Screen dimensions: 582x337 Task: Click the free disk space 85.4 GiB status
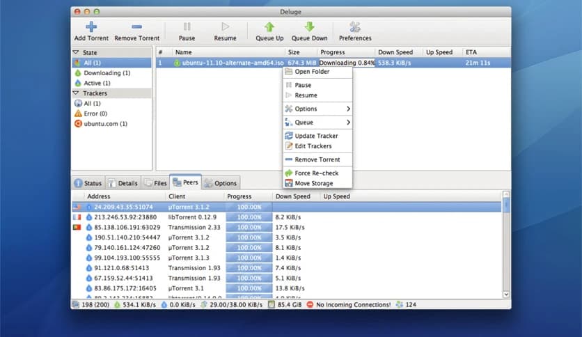pyautogui.click(x=285, y=305)
